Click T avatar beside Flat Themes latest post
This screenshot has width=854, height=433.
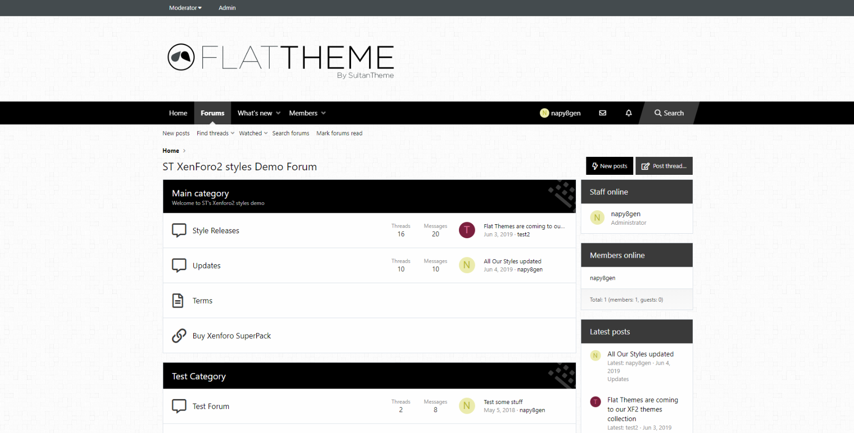point(595,402)
